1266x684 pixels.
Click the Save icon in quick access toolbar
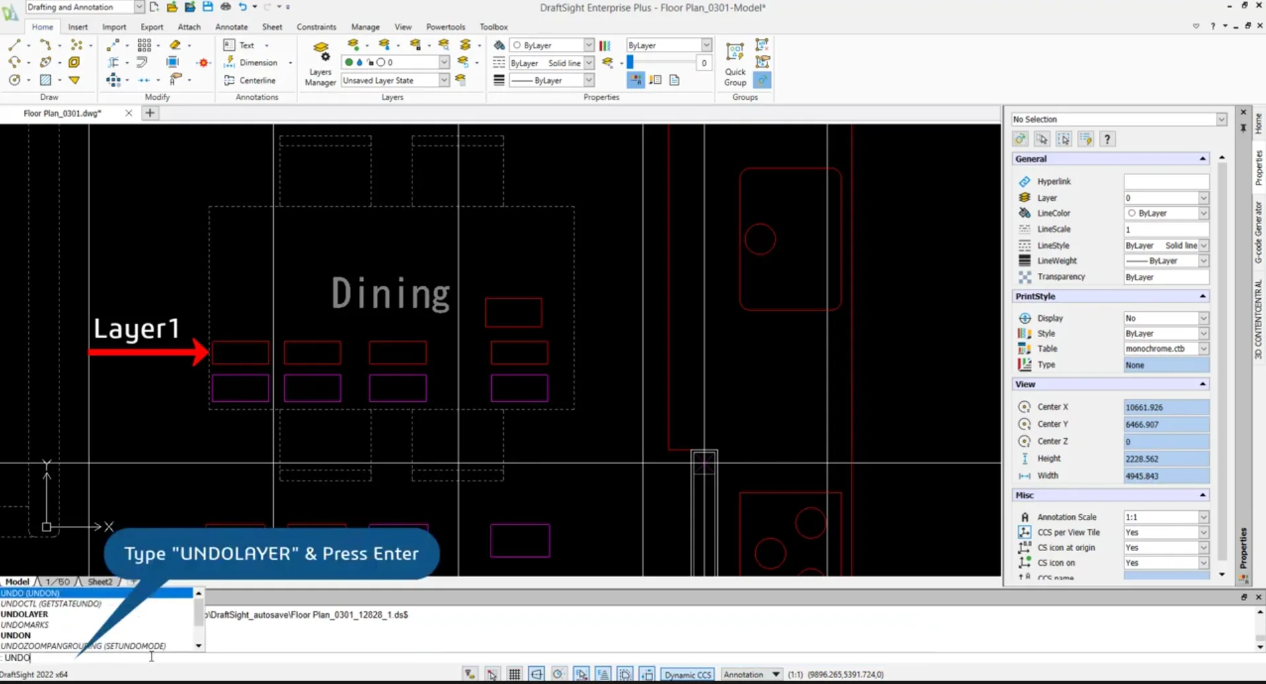(208, 7)
